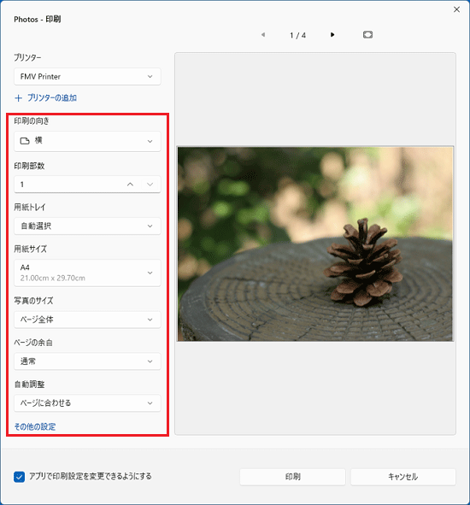Click the pine cone photo preview
The height and width of the screenshot is (505, 470).
pyautogui.click(x=315, y=244)
